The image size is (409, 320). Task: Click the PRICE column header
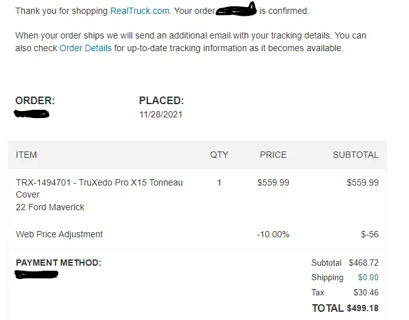pyautogui.click(x=273, y=155)
